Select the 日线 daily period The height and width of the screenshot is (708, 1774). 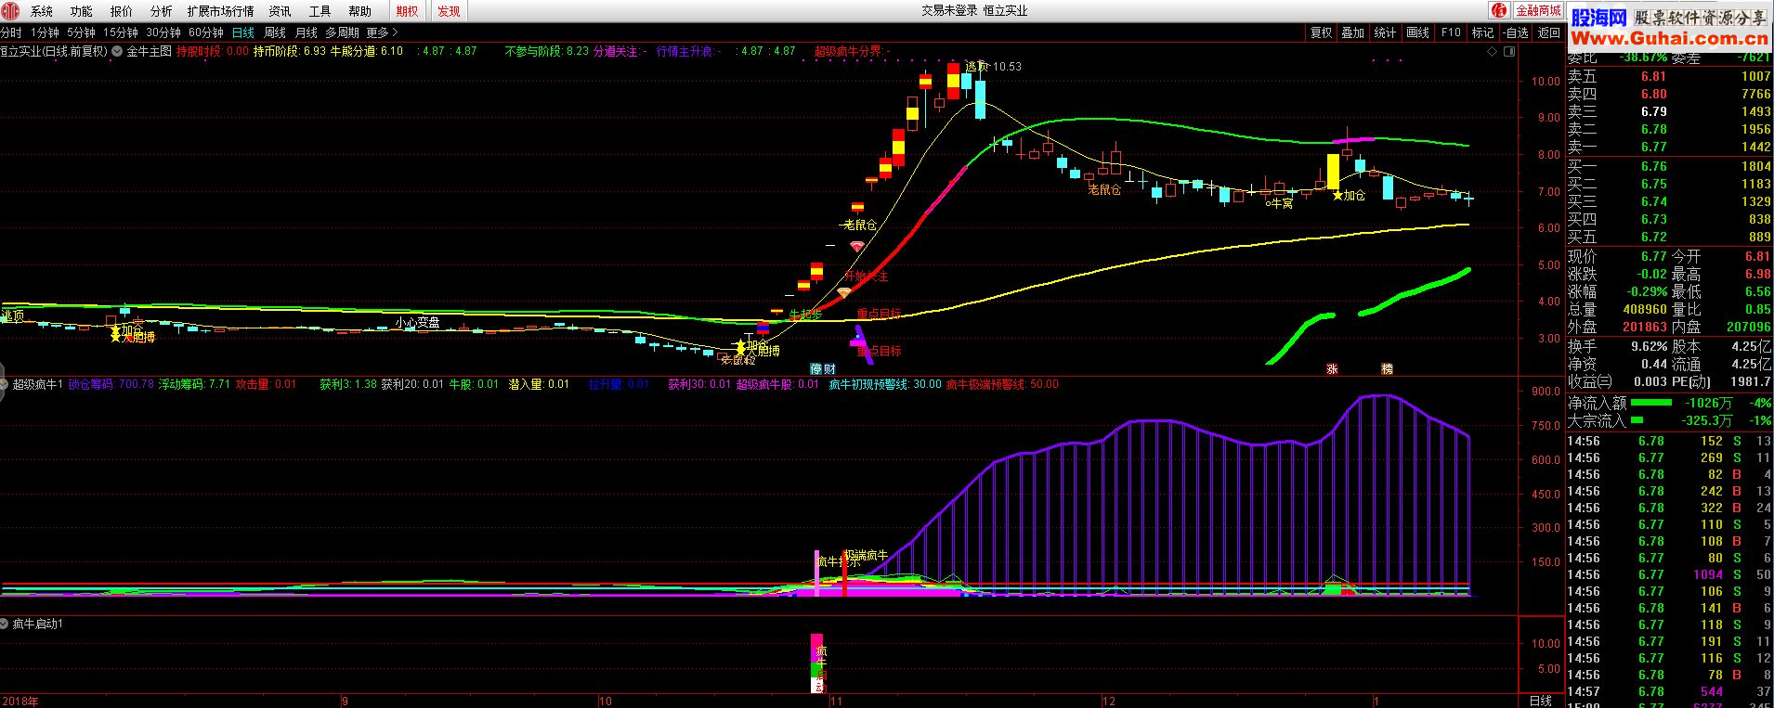[243, 32]
